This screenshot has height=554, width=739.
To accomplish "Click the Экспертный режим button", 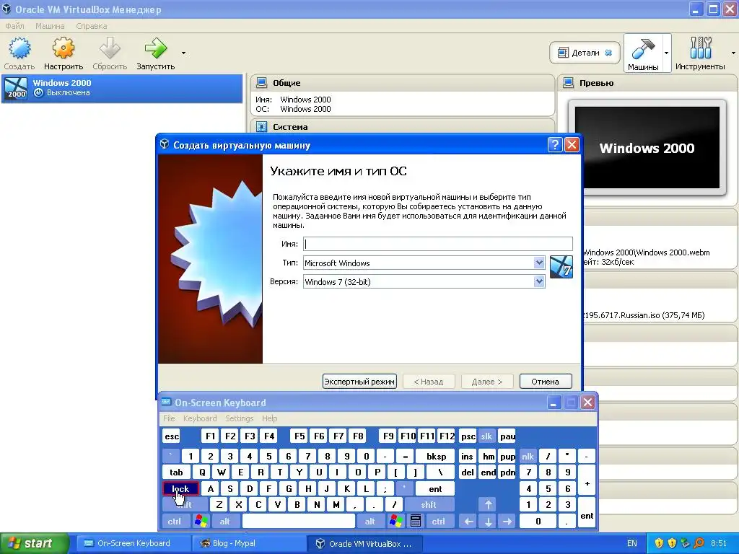I will pyautogui.click(x=359, y=381).
